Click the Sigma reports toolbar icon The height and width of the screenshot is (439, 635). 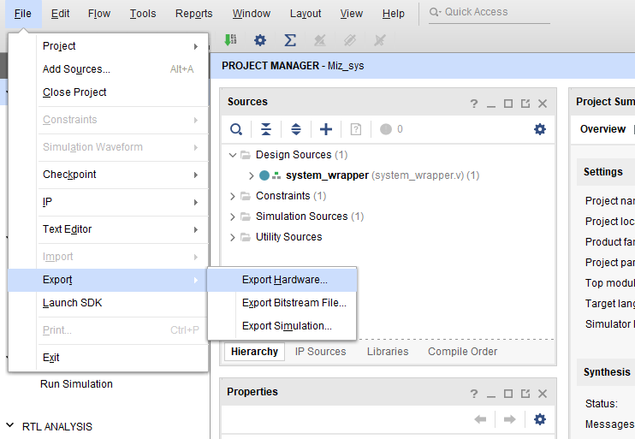pyautogui.click(x=290, y=40)
